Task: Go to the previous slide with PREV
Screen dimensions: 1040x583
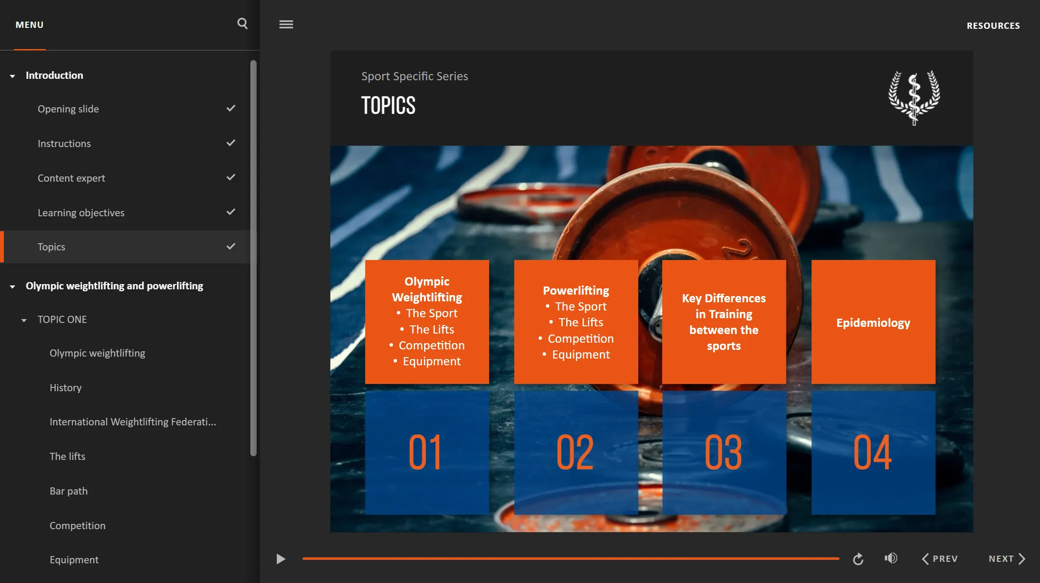Action: coord(940,559)
